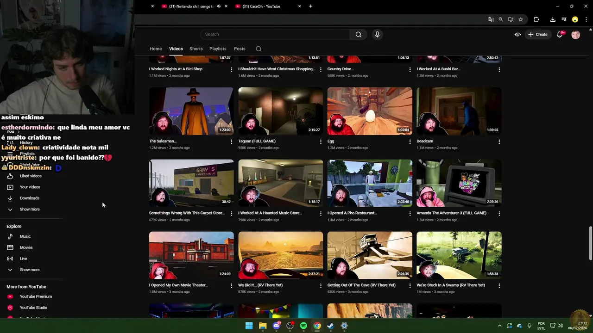Image resolution: width=593 pixels, height=333 pixels.
Task: Open options for I Opened A Pho Restaurant
Action: tap(410, 214)
